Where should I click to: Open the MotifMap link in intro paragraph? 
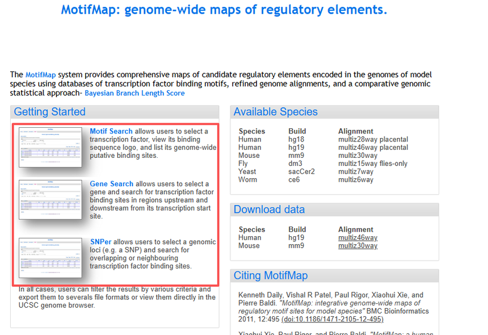tap(40, 75)
